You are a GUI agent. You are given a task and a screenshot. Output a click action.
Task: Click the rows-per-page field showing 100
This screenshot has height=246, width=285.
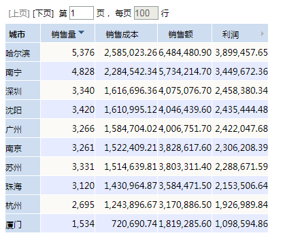pos(146,13)
